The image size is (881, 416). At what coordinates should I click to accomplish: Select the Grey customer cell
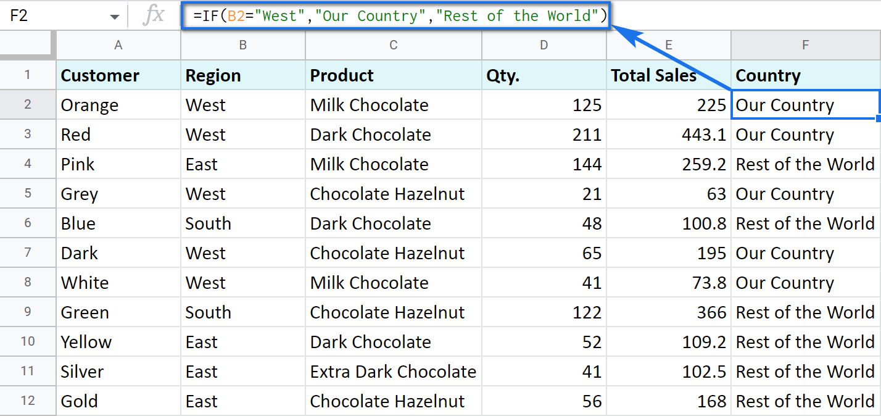(x=118, y=194)
